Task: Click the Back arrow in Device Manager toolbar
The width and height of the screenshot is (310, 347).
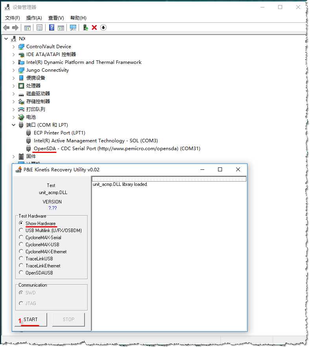Action: pyautogui.click(x=6, y=28)
